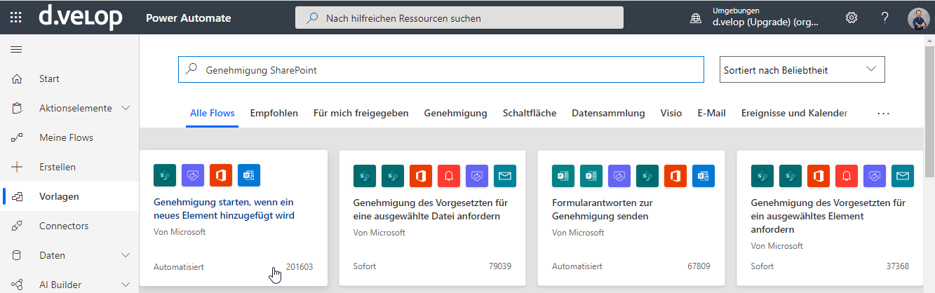Click the magnifier icon in template search box

191,69
